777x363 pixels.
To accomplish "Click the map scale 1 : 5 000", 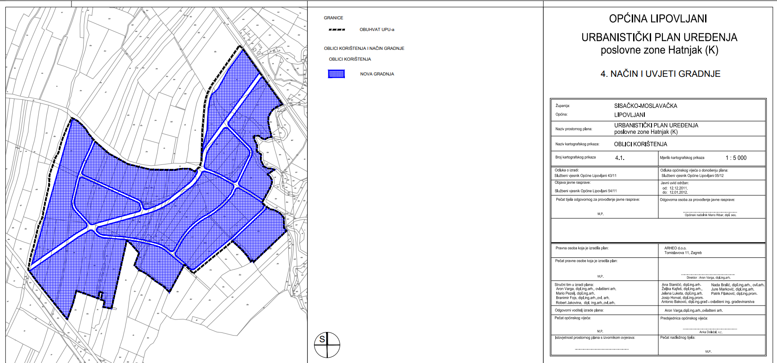I will point(736,158).
